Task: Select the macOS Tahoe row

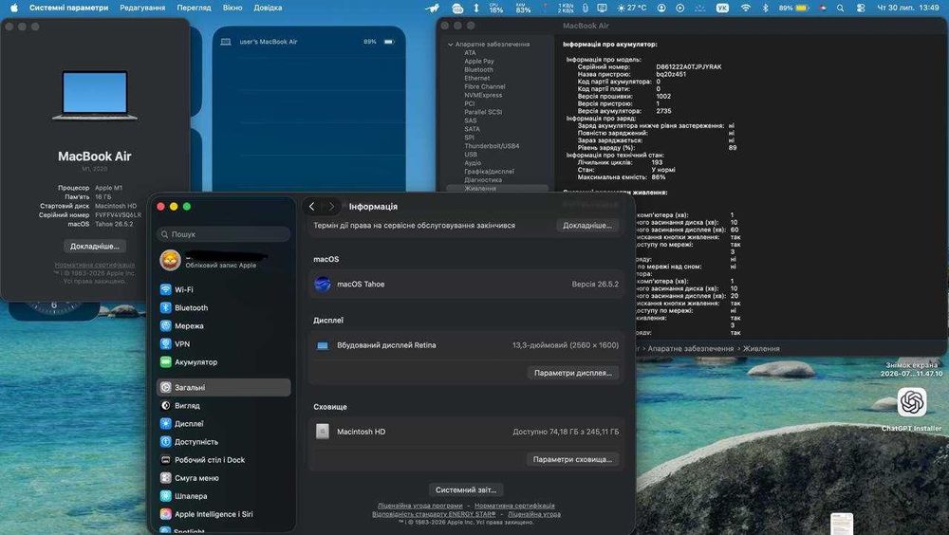Action: point(466,284)
